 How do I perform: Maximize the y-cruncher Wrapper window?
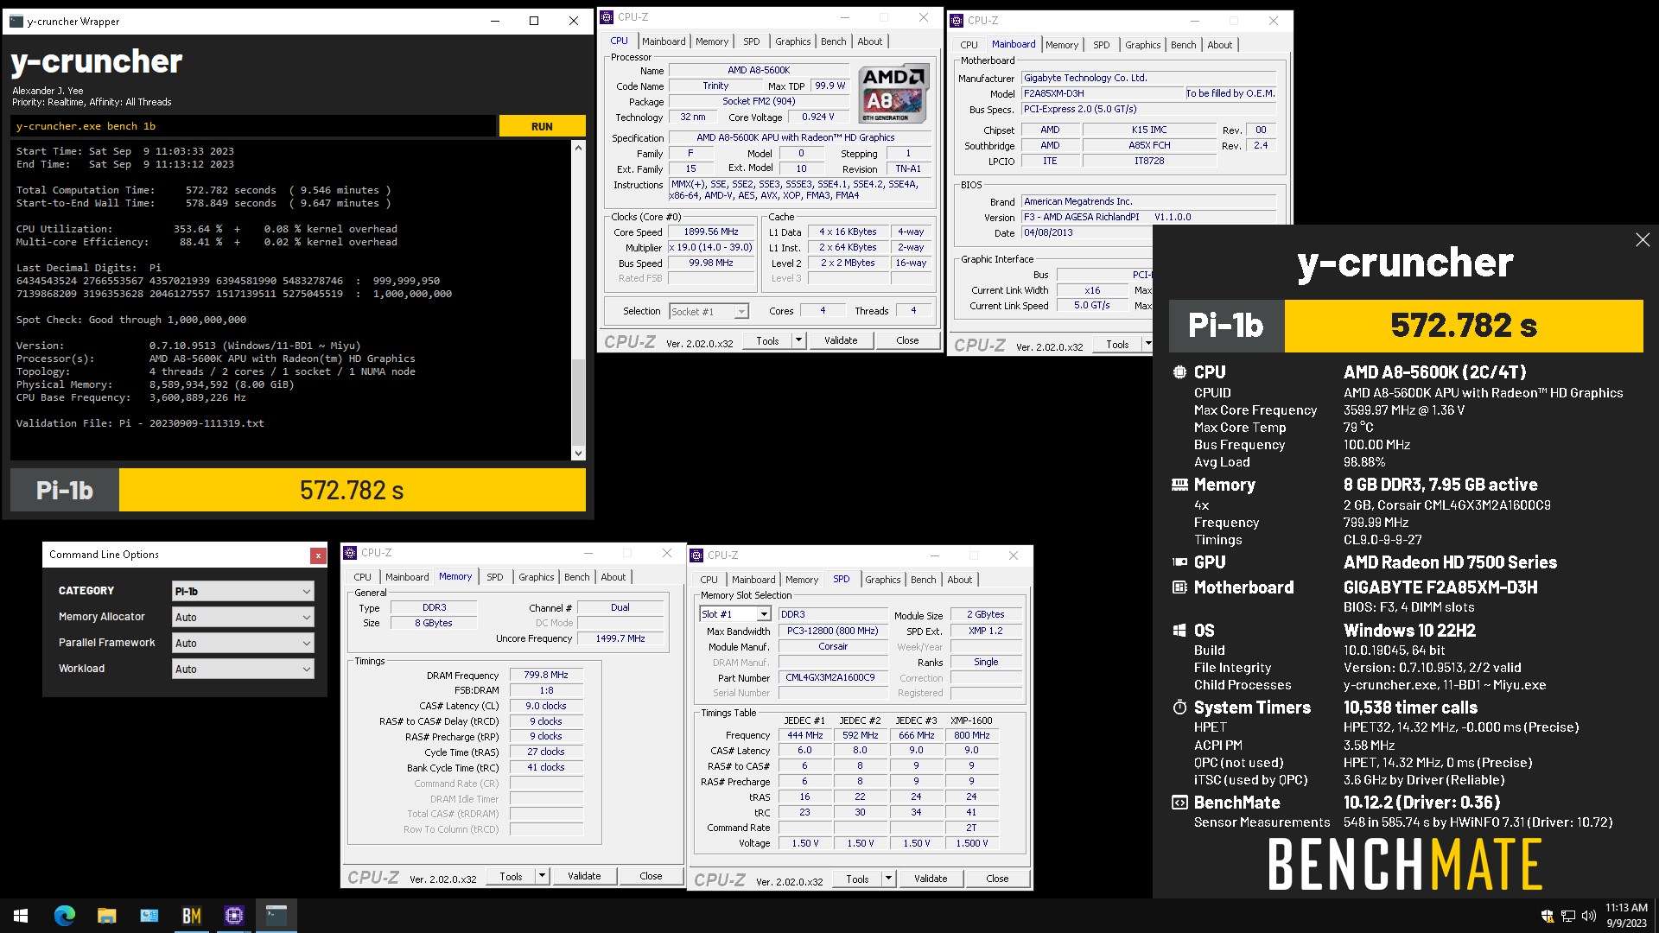point(534,22)
